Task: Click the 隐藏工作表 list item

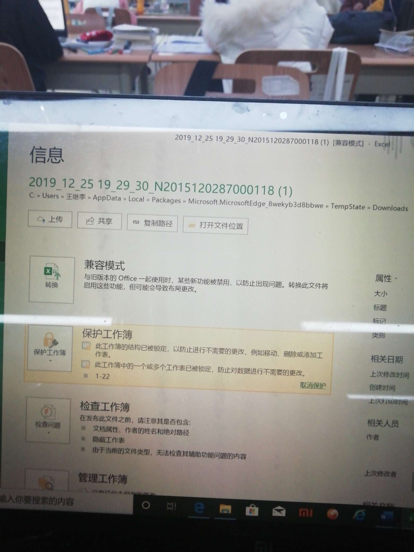Action: tap(109, 440)
